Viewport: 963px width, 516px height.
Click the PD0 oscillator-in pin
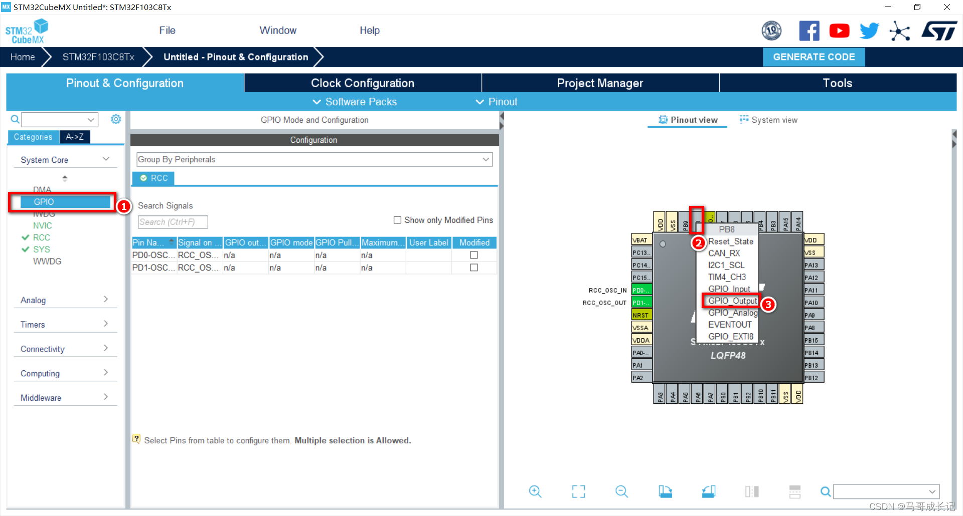pyautogui.click(x=641, y=290)
